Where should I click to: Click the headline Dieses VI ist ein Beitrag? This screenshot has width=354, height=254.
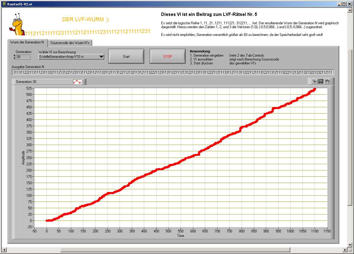click(209, 14)
